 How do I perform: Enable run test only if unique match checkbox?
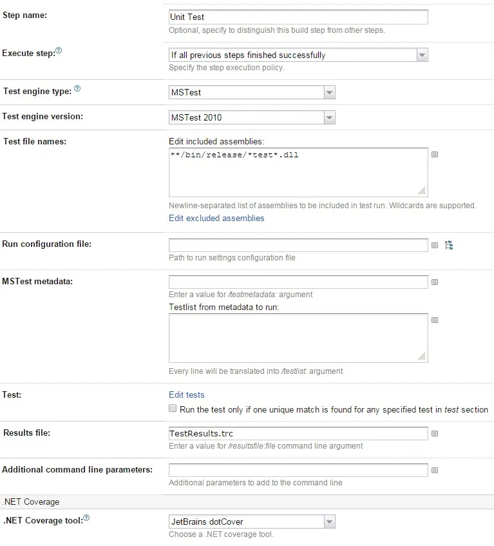173,409
